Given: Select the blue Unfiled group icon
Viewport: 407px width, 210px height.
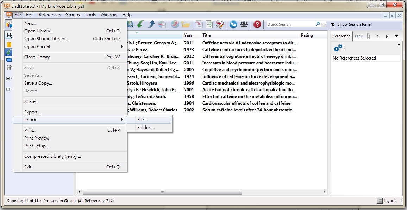Looking at the screenshot, I should [9, 60].
